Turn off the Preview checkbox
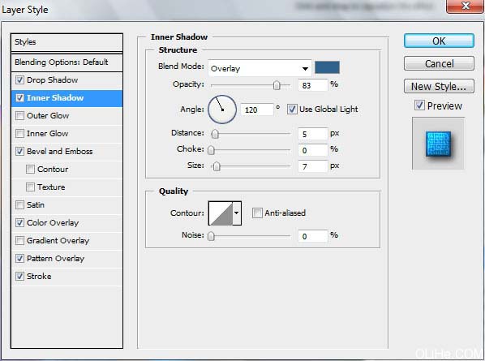The image size is (485, 361). pyautogui.click(x=419, y=105)
